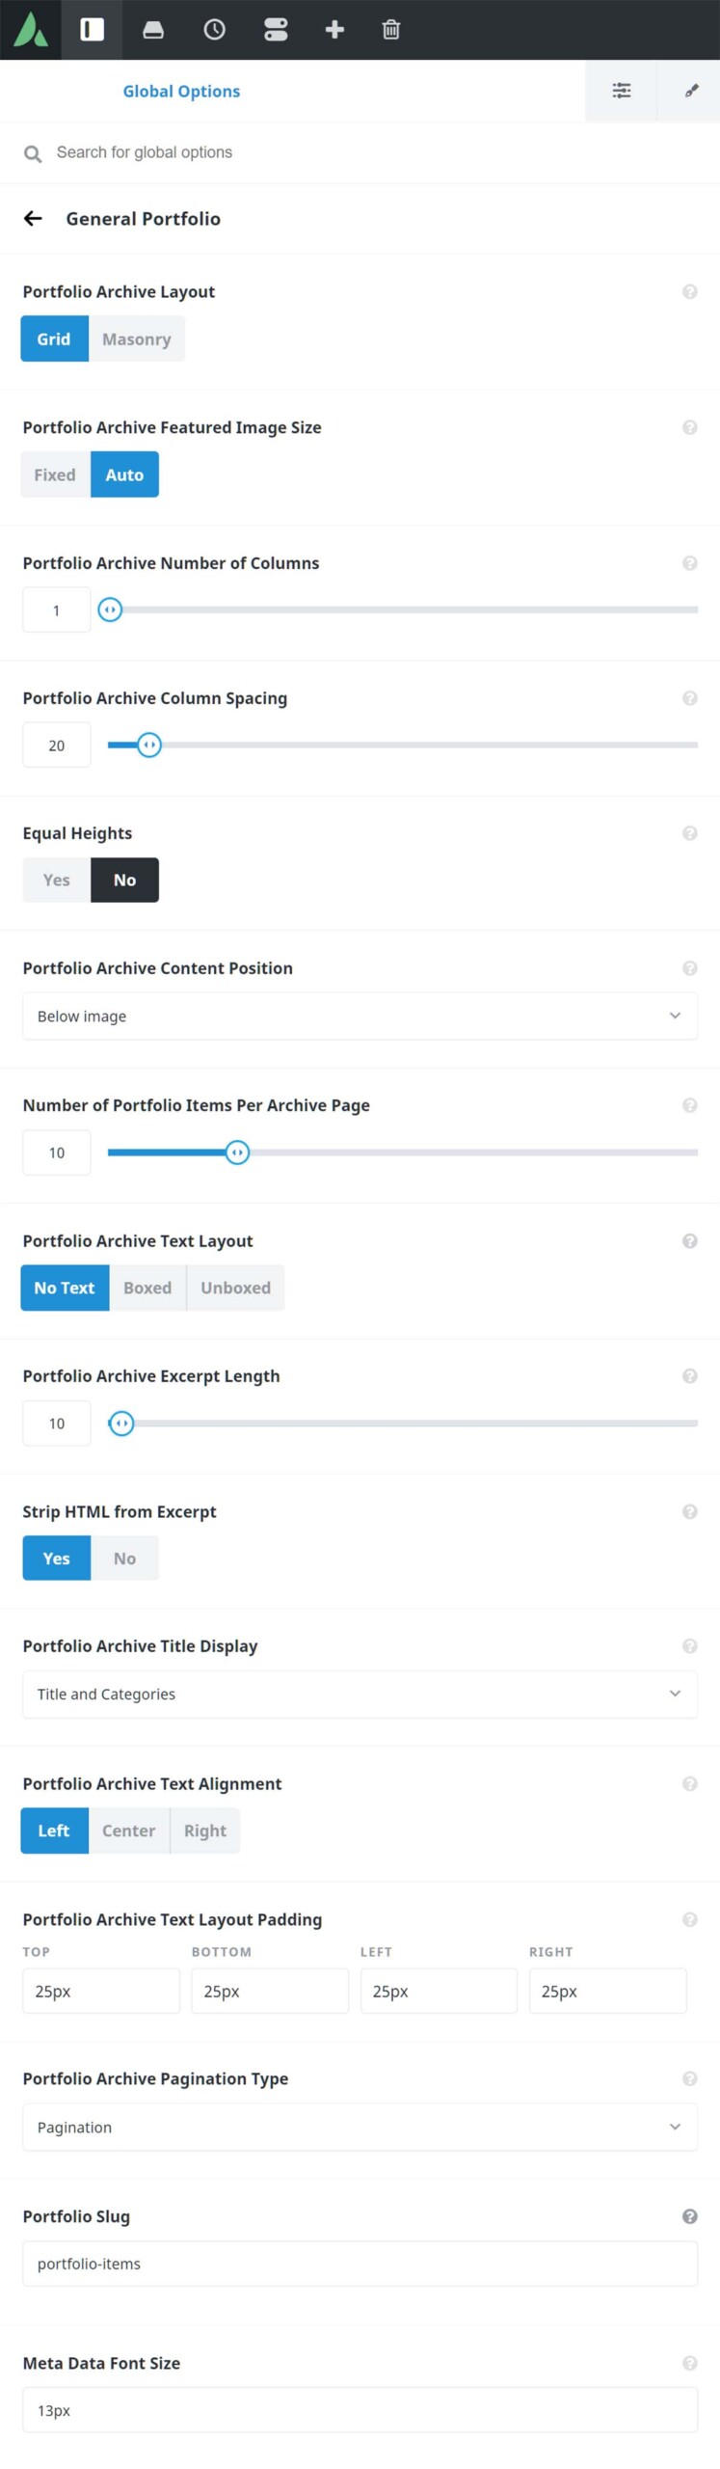This screenshot has height=2469, width=720.
Task: Align portfolio archive text to Center
Action: (x=128, y=1831)
